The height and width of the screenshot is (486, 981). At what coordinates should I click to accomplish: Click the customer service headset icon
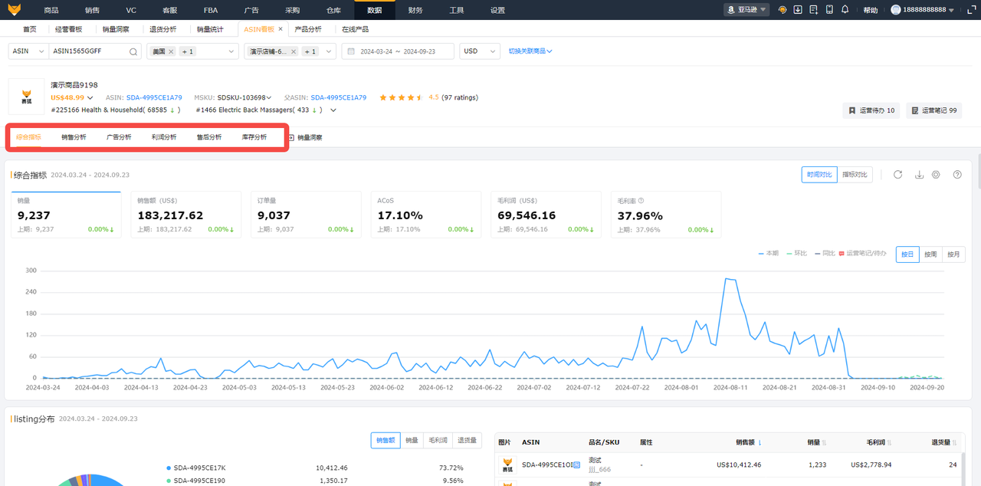point(782,10)
